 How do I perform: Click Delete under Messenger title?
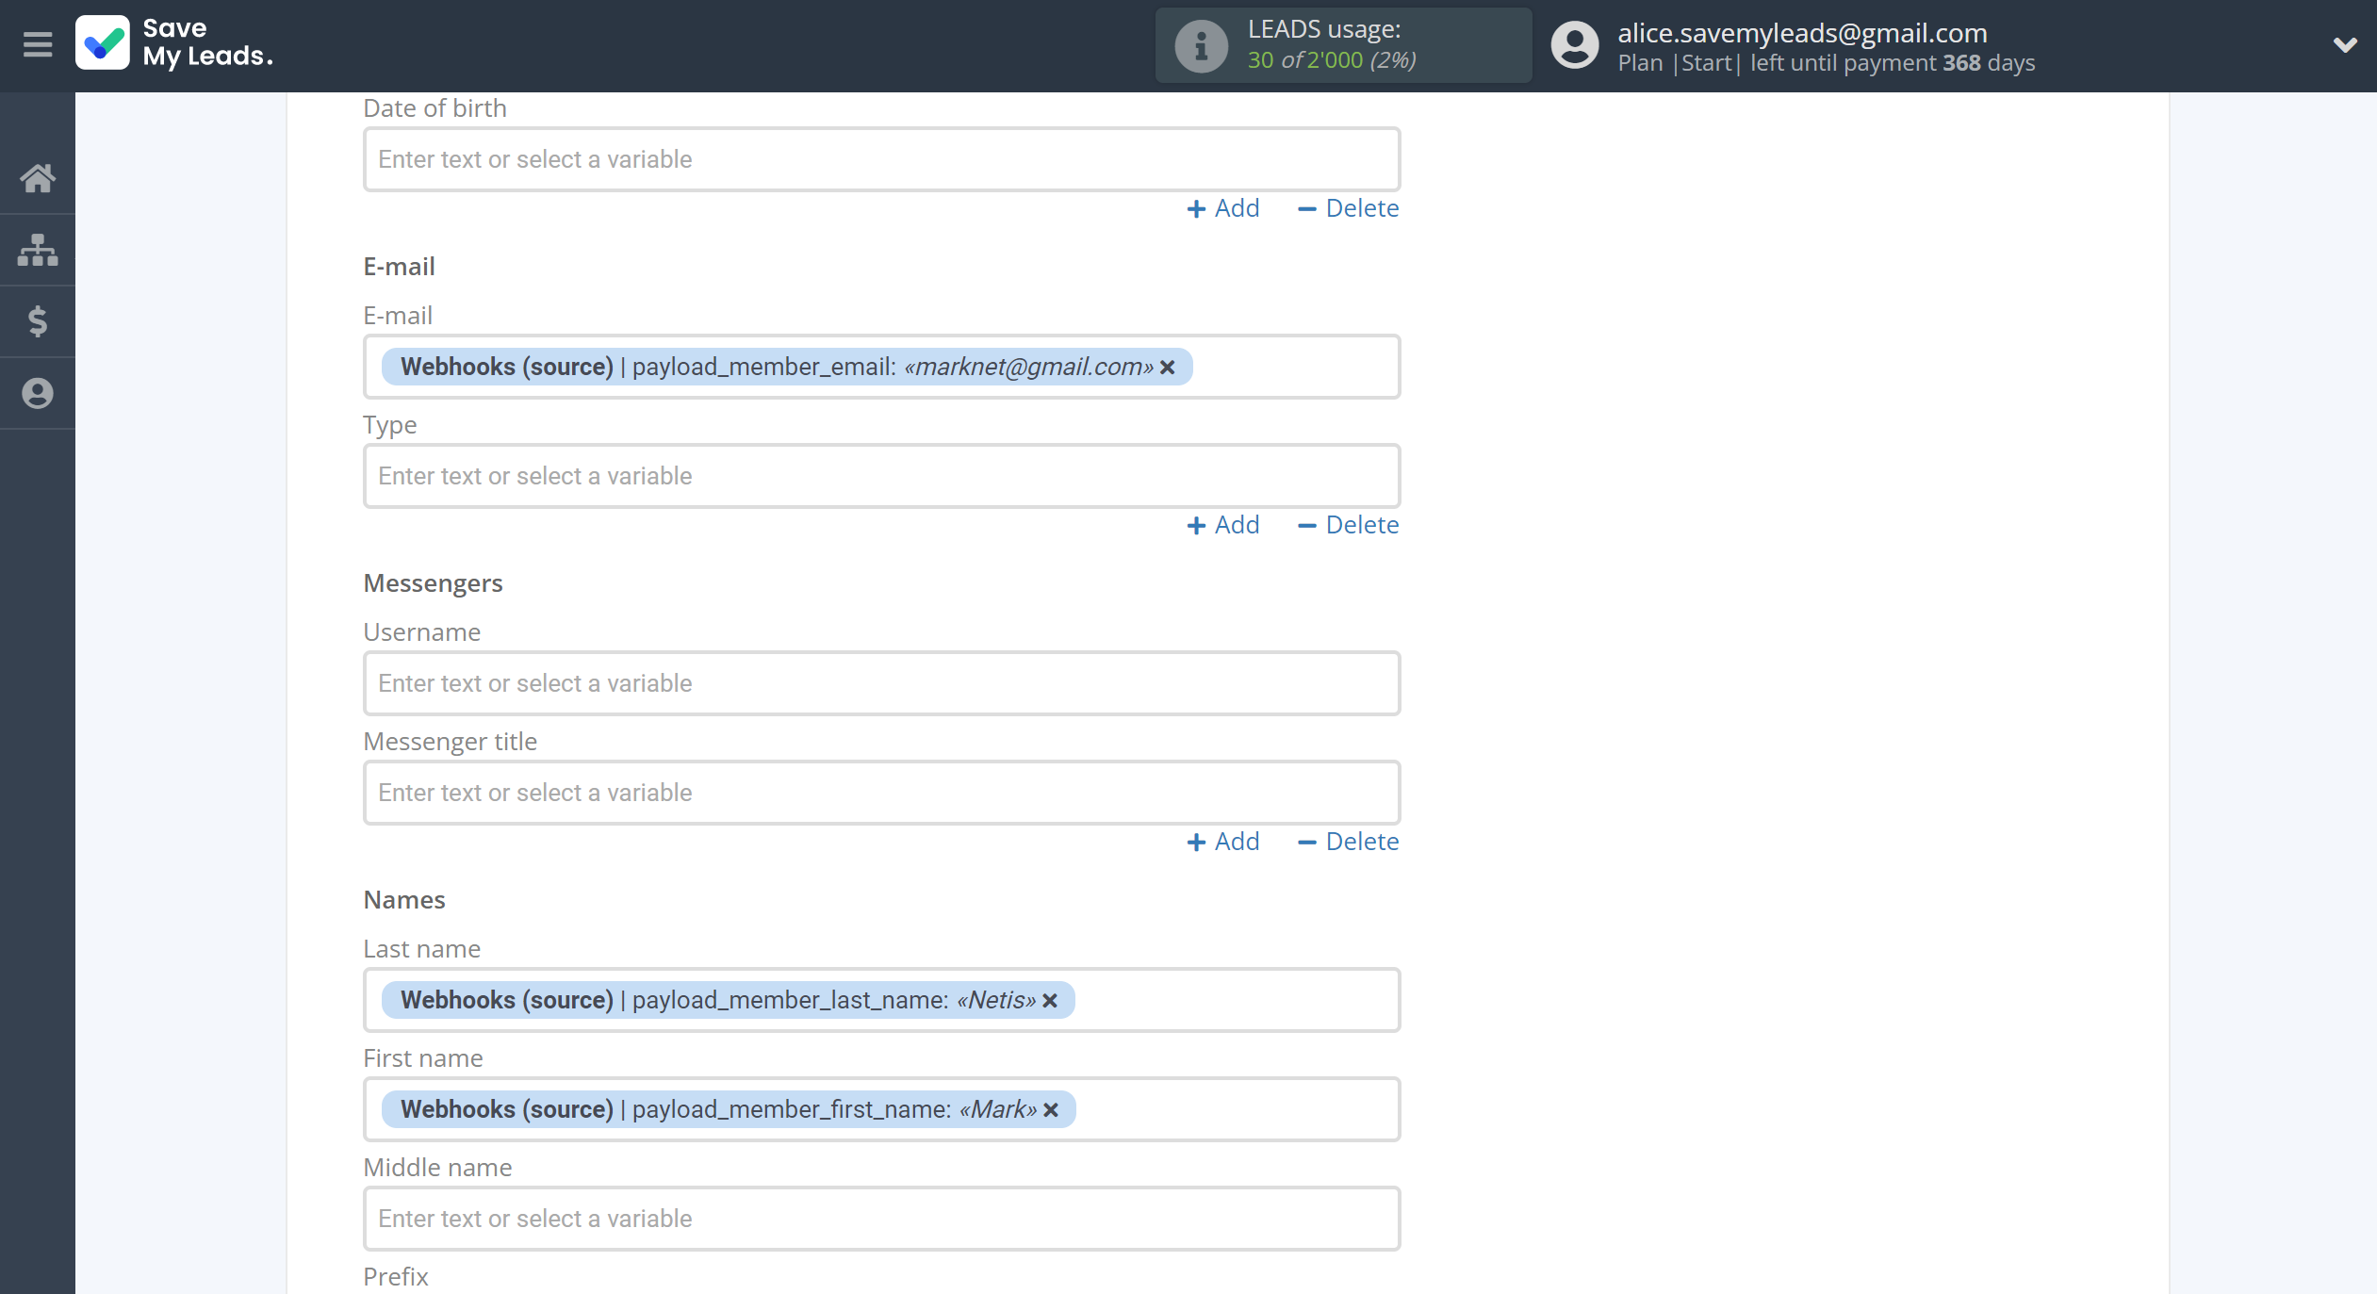click(x=1348, y=842)
